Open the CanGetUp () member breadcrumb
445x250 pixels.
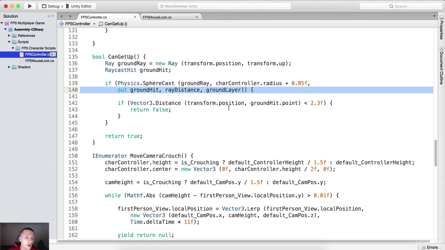(116, 24)
